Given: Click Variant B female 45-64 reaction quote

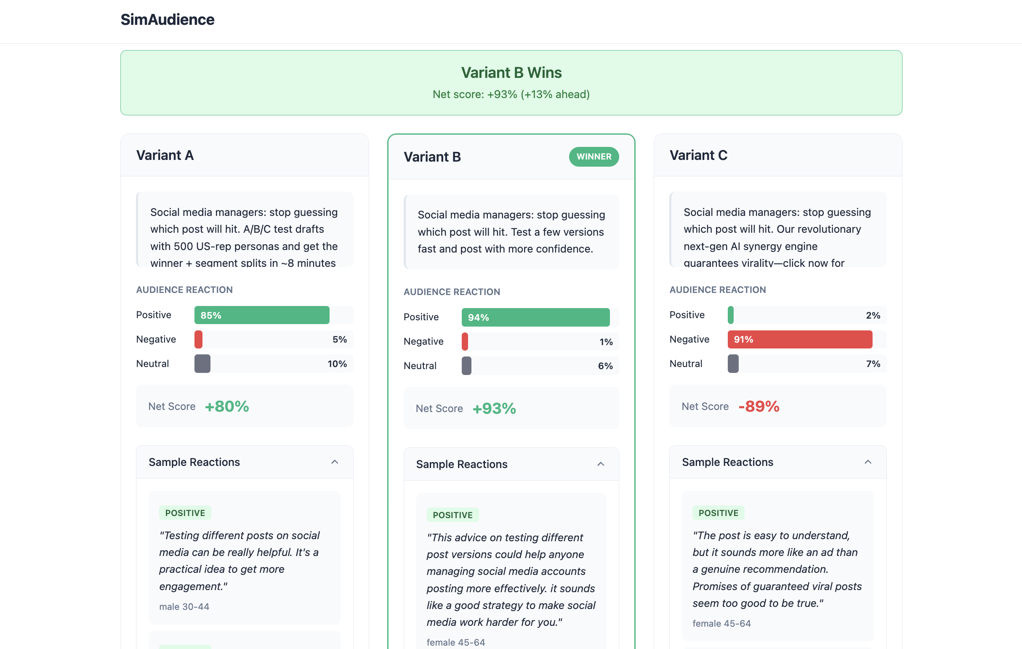Looking at the screenshot, I should click(x=511, y=580).
